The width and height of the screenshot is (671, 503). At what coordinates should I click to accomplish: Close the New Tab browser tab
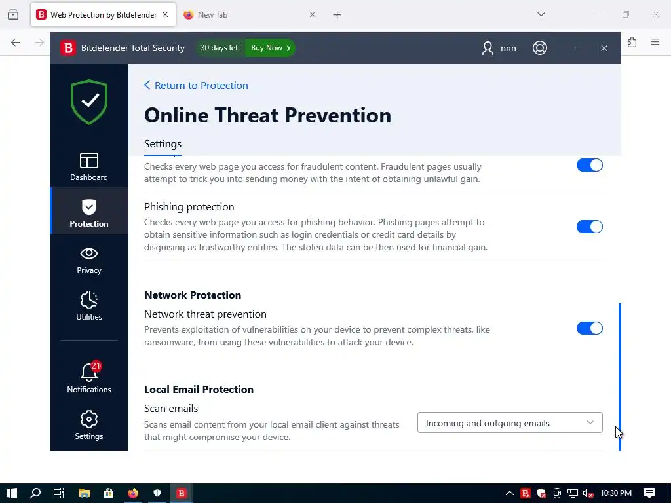click(313, 14)
